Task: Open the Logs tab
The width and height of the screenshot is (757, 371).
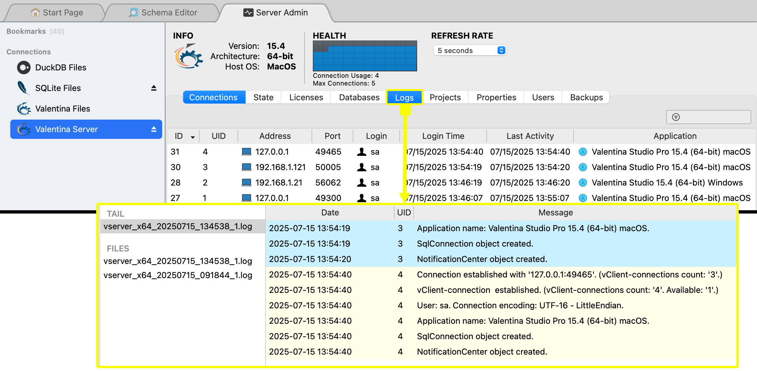Action: tap(404, 97)
